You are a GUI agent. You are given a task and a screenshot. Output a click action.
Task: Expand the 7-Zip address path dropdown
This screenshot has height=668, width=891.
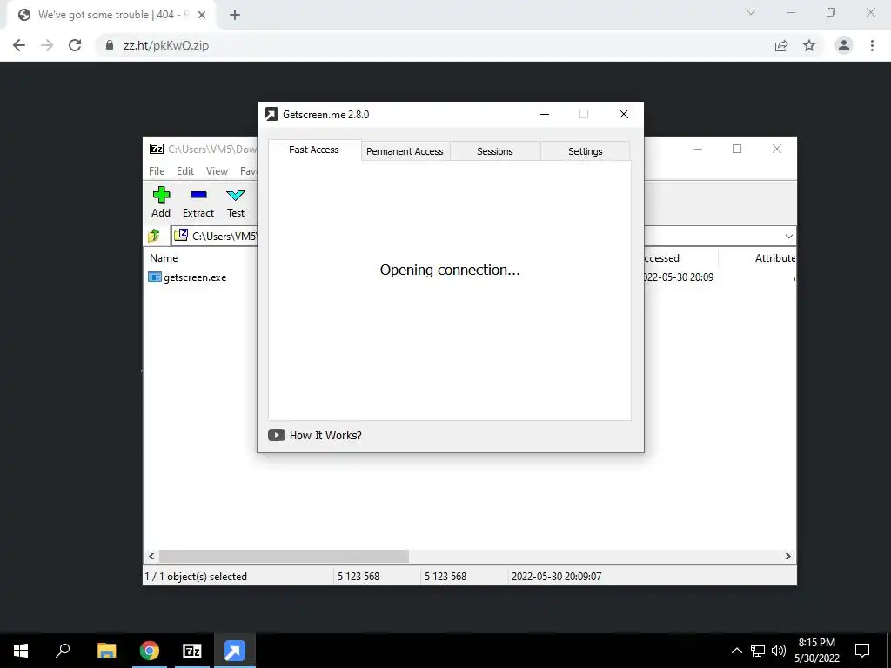tap(788, 237)
